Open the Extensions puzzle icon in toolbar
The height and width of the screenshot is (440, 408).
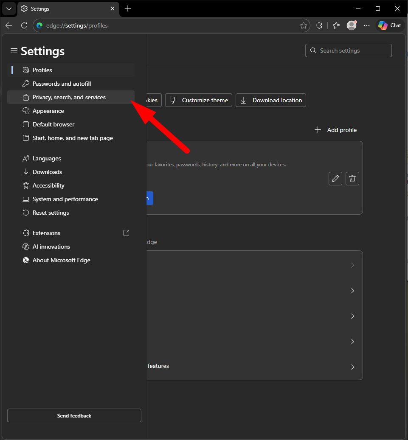[x=319, y=25]
